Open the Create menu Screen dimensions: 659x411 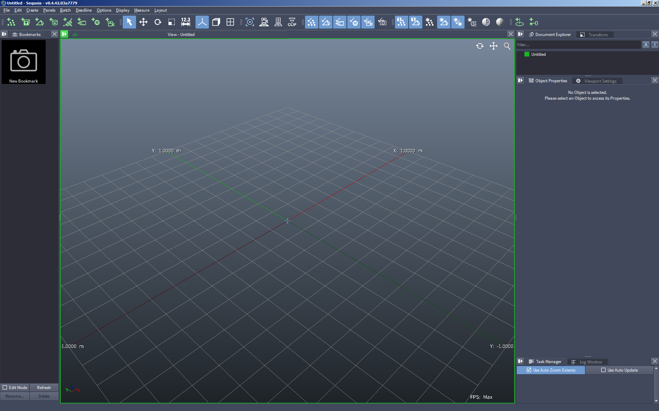click(x=32, y=10)
